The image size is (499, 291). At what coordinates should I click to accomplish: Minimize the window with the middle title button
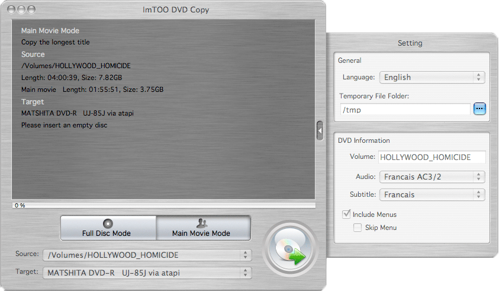(x=21, y=9)
